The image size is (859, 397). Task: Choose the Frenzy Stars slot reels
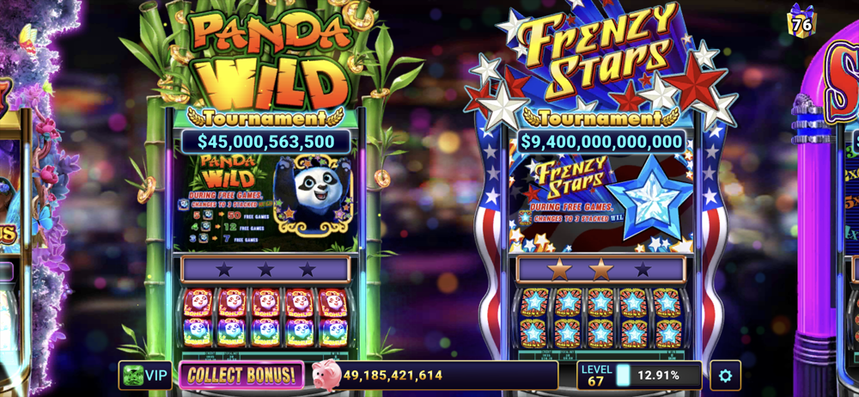pyautogui.click(x=600, y=319)
